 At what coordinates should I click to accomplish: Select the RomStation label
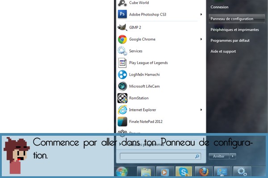tap(139, 98)
